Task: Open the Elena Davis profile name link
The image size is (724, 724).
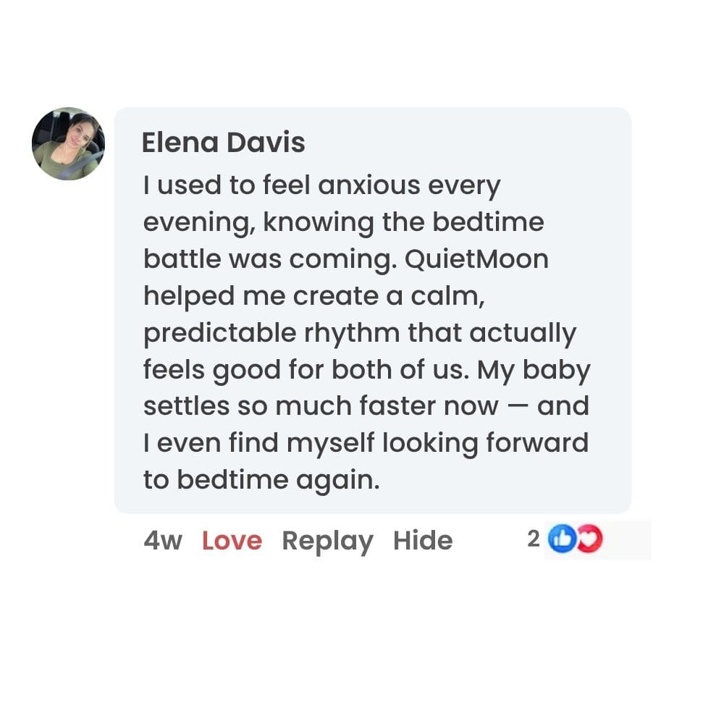Action: [x=223, y=143]
